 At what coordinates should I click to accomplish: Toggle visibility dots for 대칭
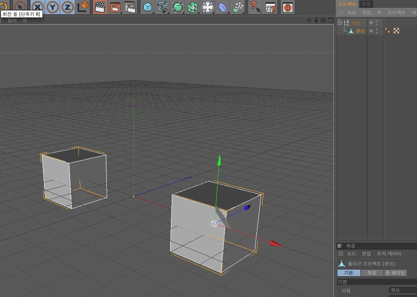coord(377,22)
